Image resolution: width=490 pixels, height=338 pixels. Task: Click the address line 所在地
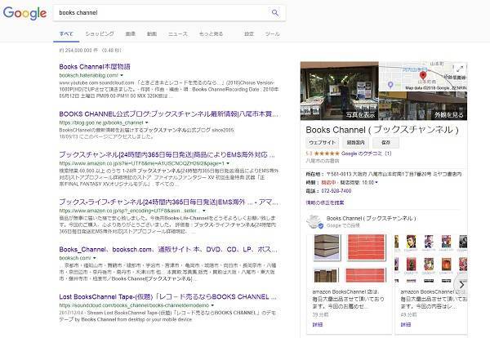click(384, 175)
